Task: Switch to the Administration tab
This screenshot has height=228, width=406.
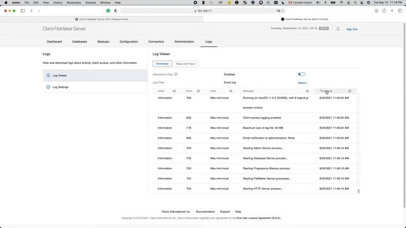Action: pyautogui.click(x=184, y=42)
